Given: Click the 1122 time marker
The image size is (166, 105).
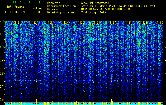Looking at the screenshot, I should 34,23.
